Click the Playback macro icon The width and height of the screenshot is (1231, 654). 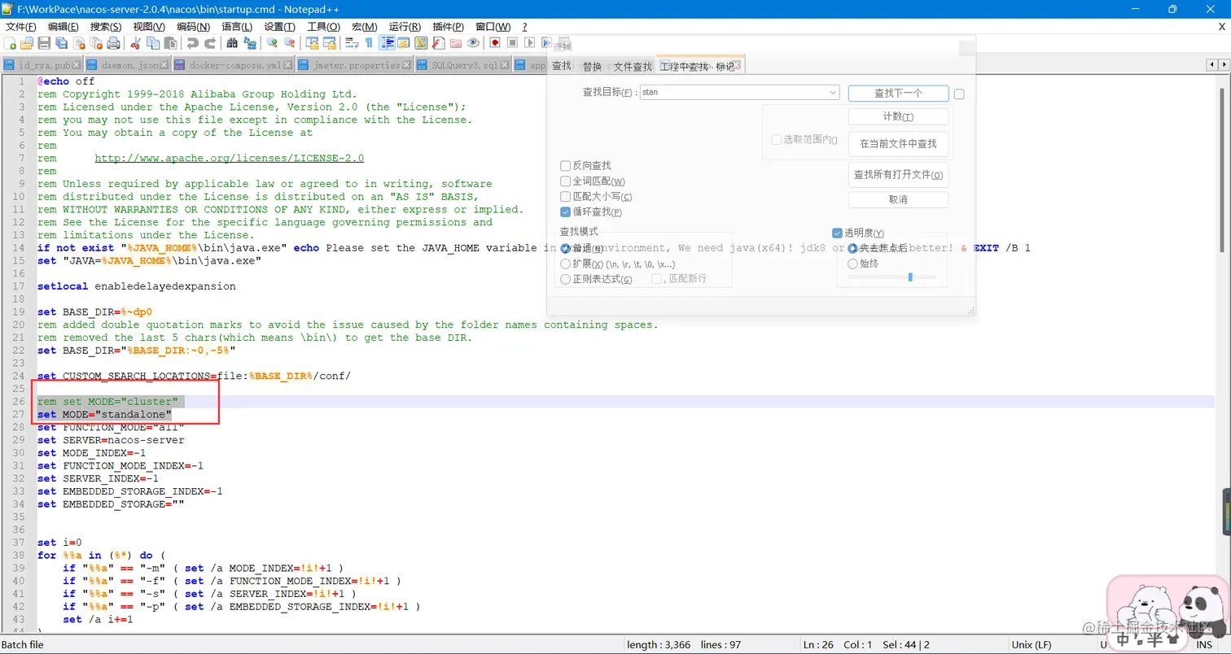pos(530,42)
